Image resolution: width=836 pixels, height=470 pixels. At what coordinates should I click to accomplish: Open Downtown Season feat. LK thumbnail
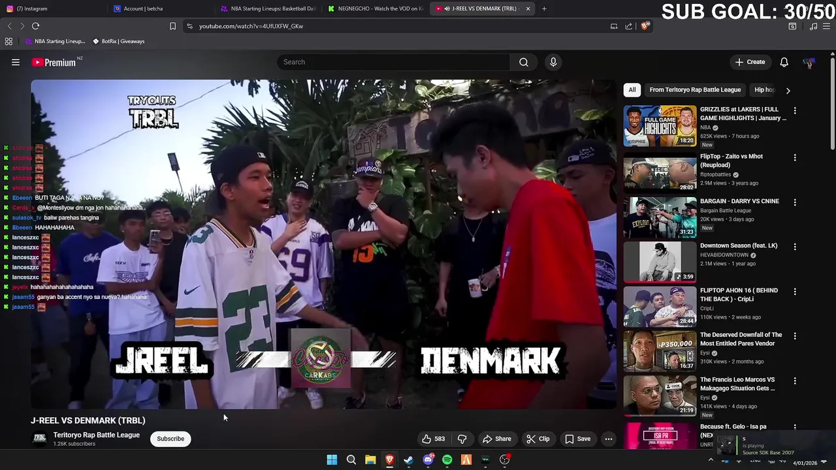tap(660, 262)
